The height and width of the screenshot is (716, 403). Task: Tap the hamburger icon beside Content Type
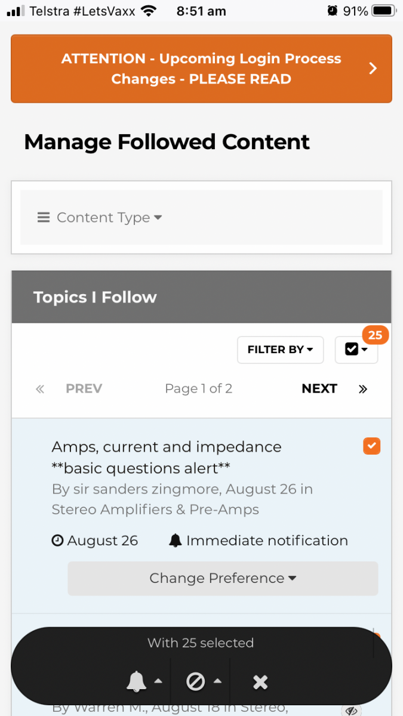point(44,218)
